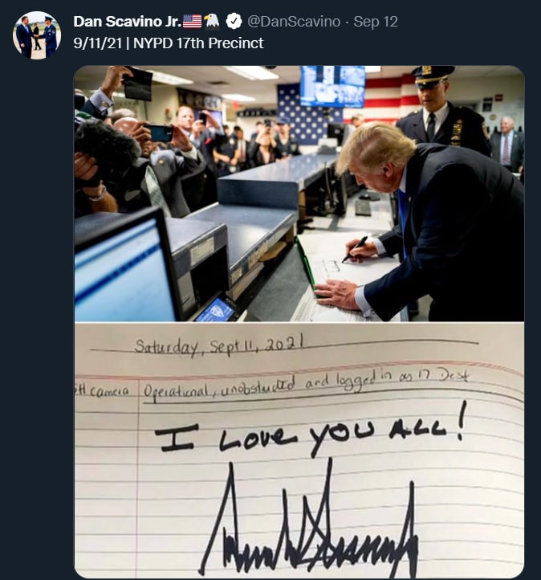Open the Sep 12 tweet timestamp
The height and width of the screenshot is (580, 541).
376,22
